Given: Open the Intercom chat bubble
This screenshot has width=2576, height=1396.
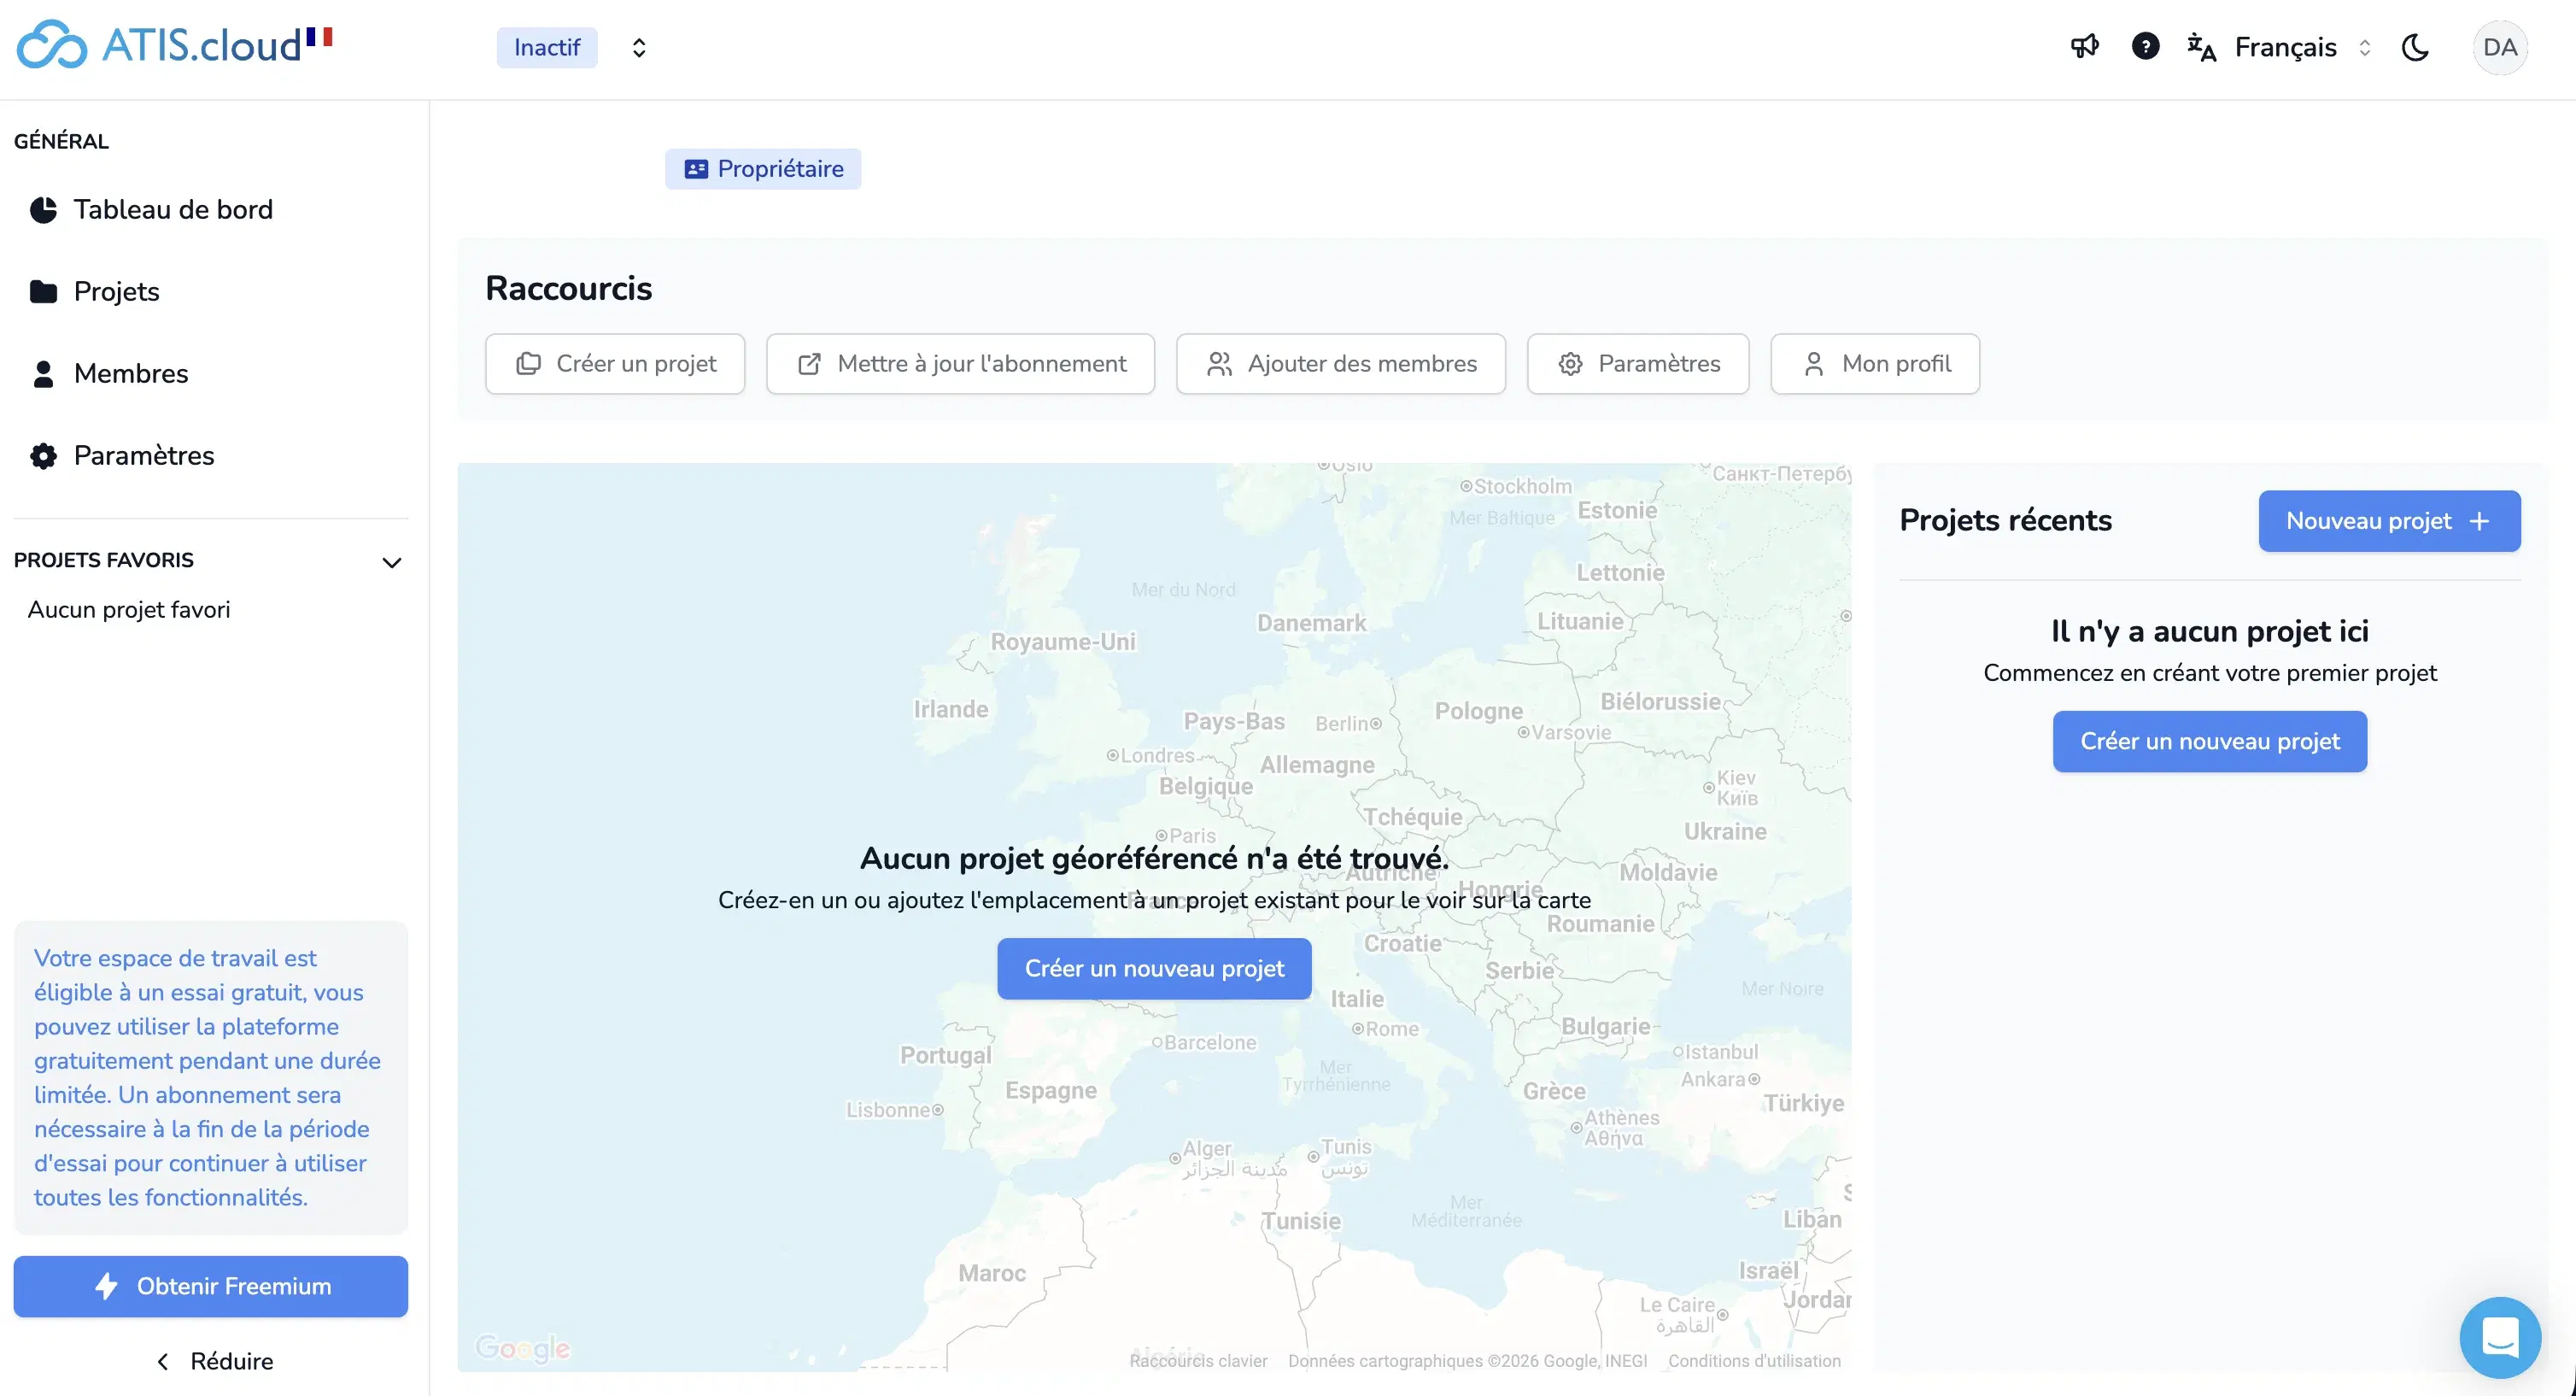Looking at the screenshot, I should pyautogui.click(x=2500, y=1338).
